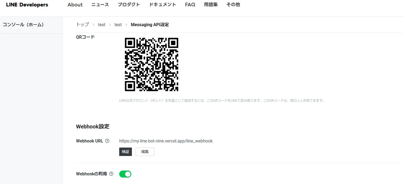This screenshot has height=184, width=403.
Task: Click the Webhook設定 heading
Action: (x=93, y=127)
